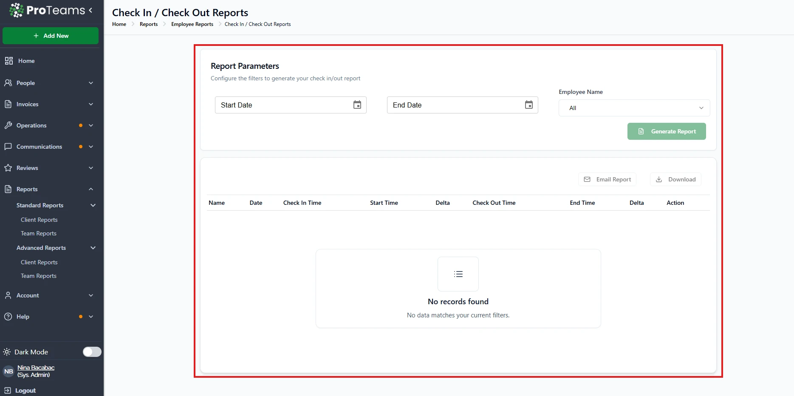Image resolution: width=794 pixels, height=396 pixels.
Task: Click the Operations wrench icon
Action: pyautogui.click(x=8, y=125)
